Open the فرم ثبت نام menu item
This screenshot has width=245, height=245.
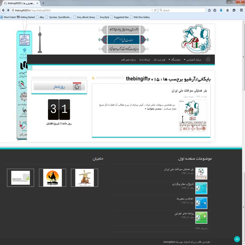160,60
